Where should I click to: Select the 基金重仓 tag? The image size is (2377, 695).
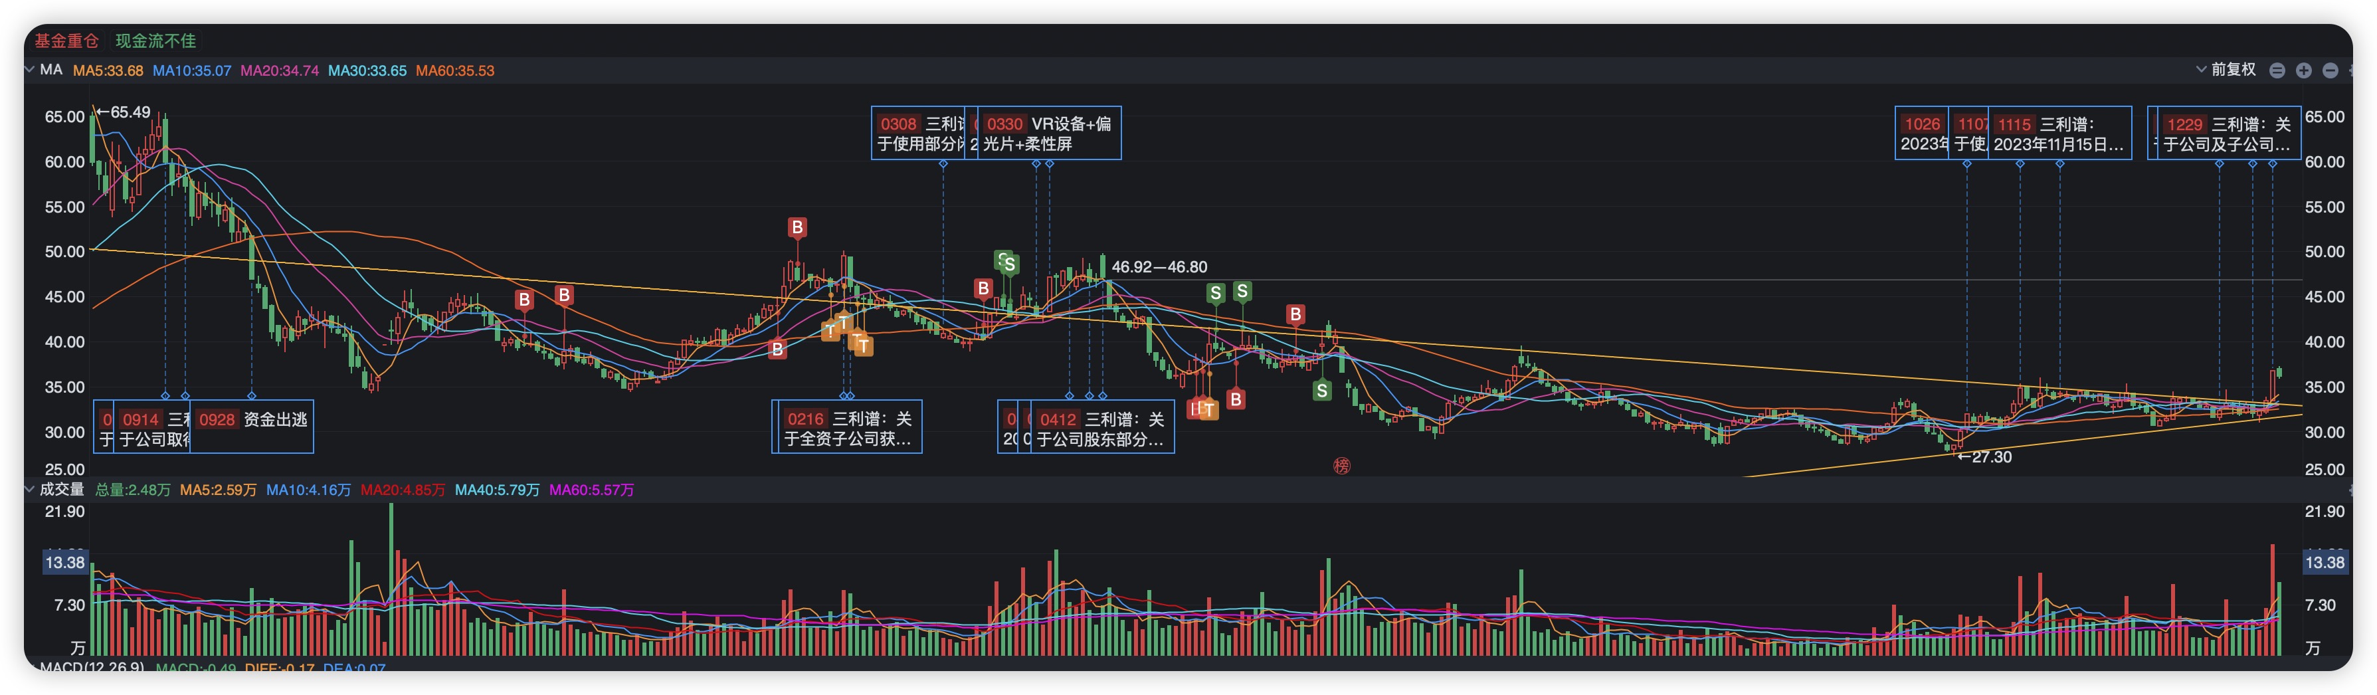(x=66, y=41)
